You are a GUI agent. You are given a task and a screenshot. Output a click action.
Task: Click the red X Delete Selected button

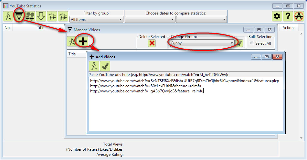tap(152, 43)
